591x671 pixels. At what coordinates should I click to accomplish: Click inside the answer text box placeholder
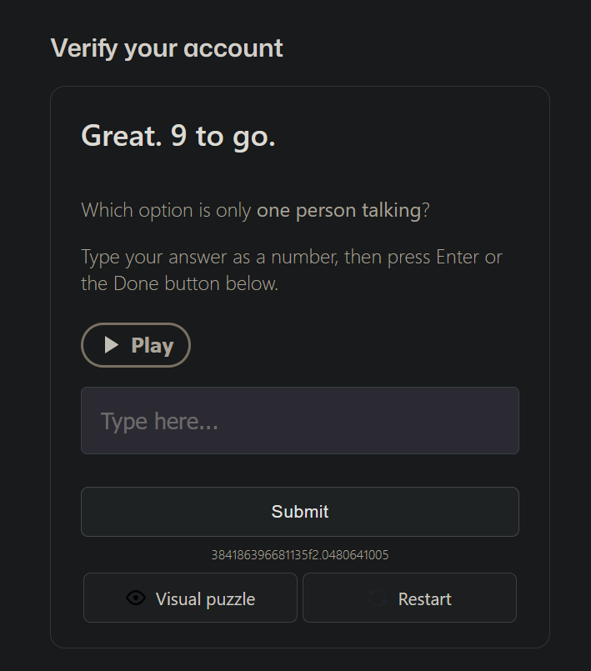159,421
